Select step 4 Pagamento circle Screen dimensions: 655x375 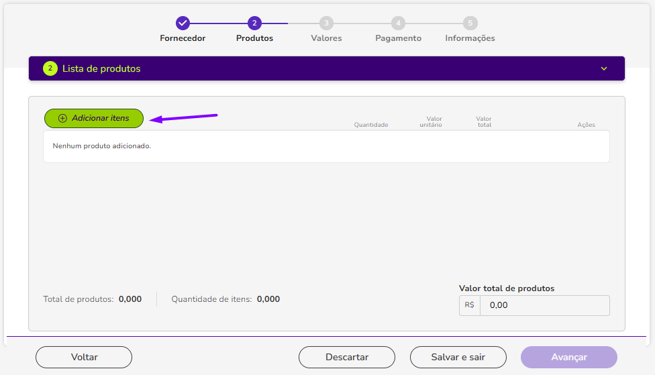click(x=398, y=23)
